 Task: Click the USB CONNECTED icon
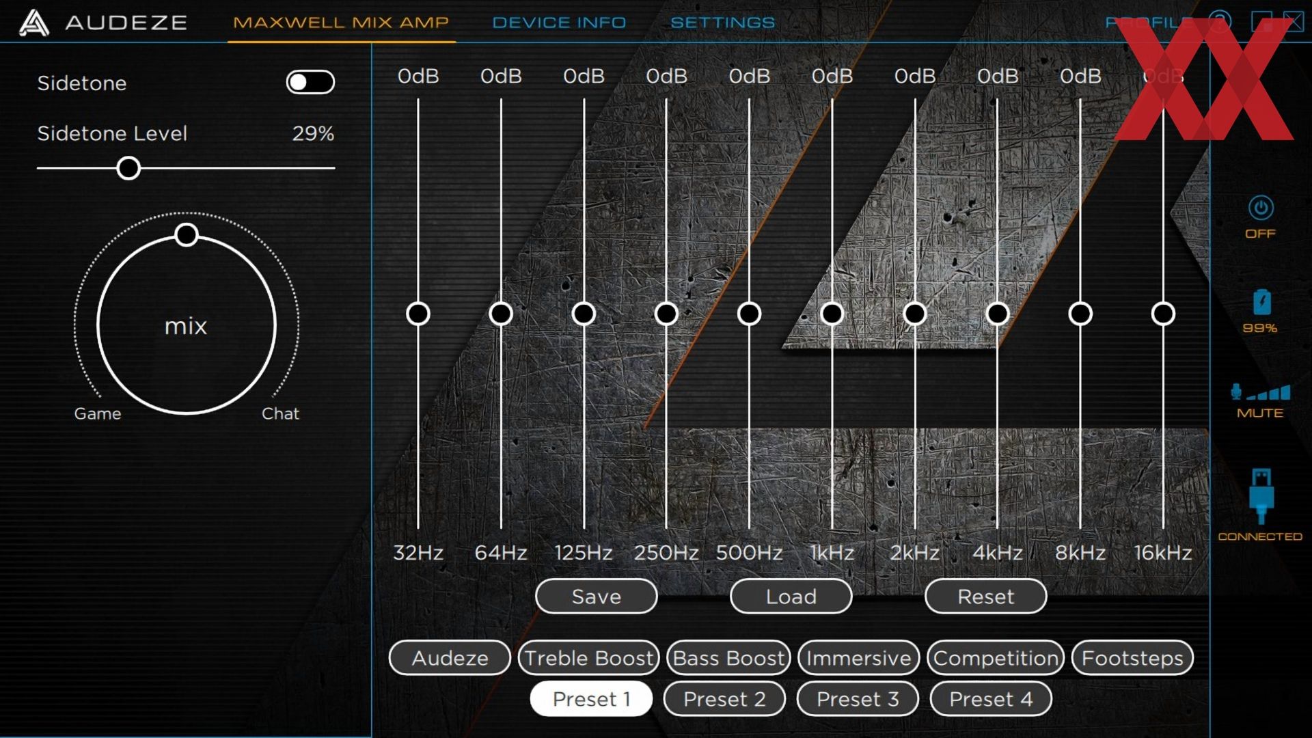pos(1261,496)
